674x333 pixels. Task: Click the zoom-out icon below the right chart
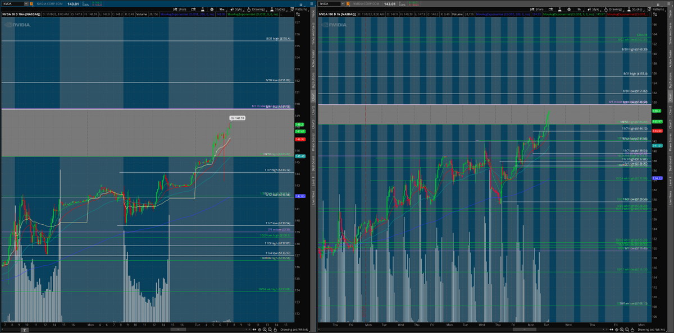point(627,330)
